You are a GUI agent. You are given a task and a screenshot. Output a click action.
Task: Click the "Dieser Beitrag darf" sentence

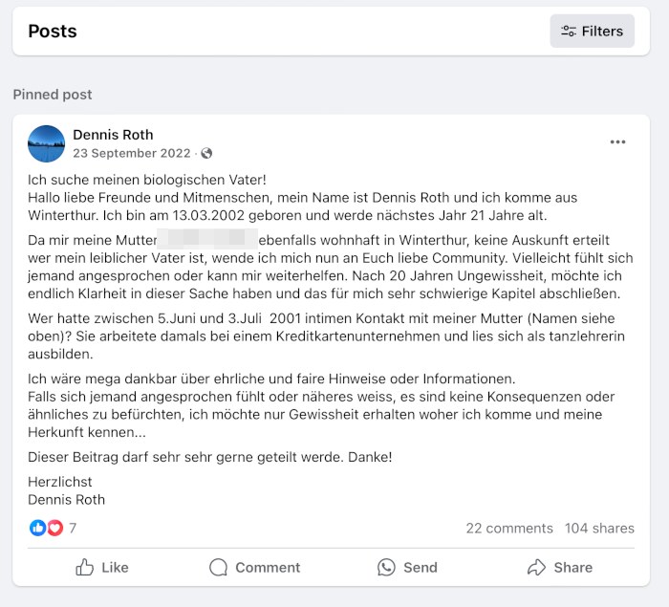point(210,457)
